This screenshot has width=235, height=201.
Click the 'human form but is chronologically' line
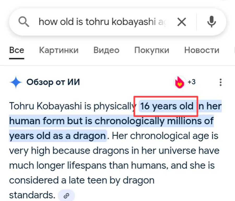(87, 121)
